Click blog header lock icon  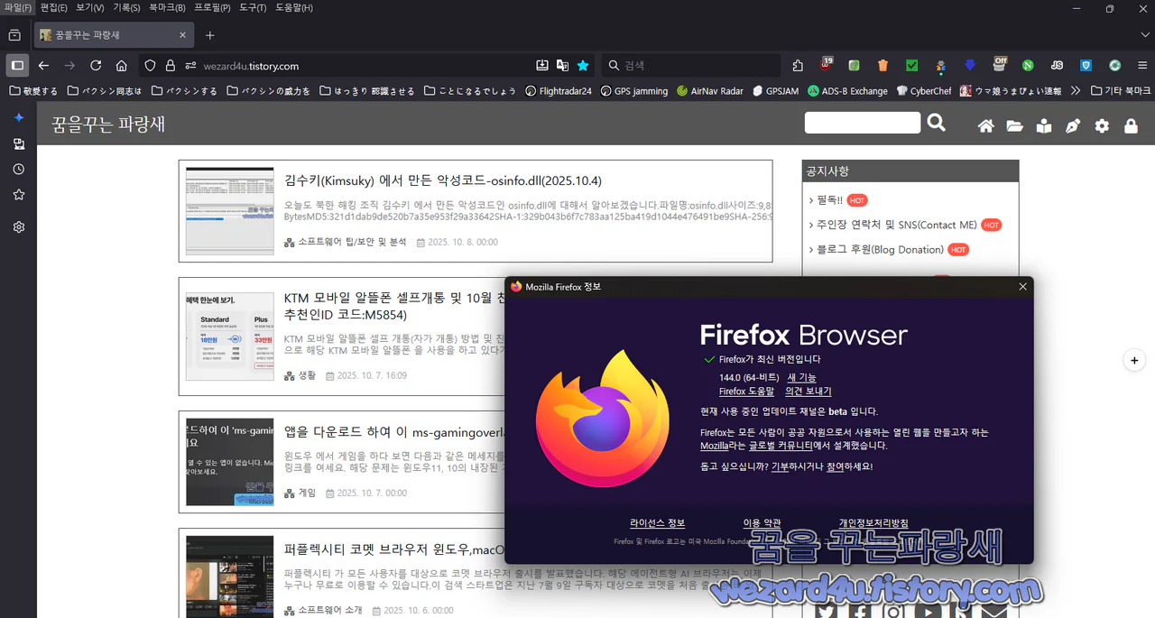click(1130, 126)
